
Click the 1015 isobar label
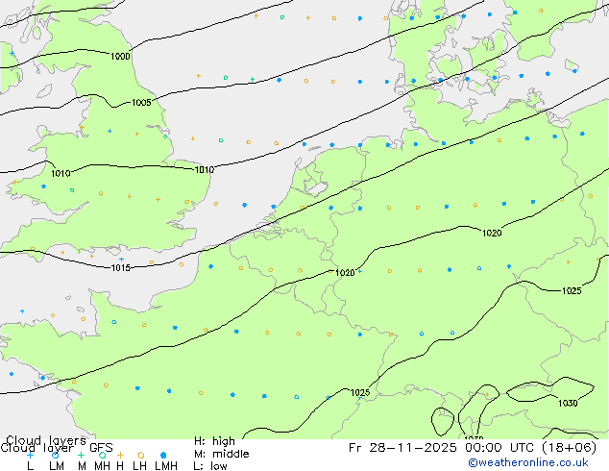[x=121, y=268]
